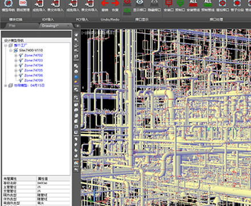Select Zone:74709 in the tree

point(34,80)
